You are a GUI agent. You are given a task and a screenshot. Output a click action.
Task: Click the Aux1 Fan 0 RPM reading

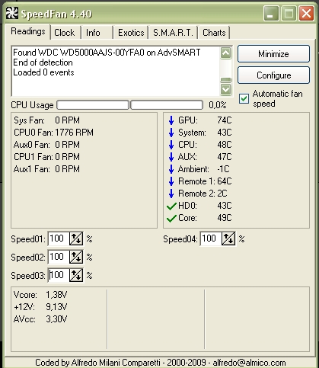tap(46, 169)
